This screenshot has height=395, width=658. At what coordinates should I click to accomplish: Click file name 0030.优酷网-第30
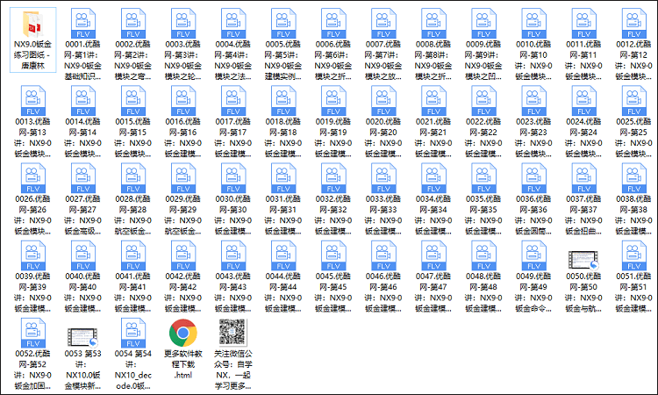click(232, 214)
